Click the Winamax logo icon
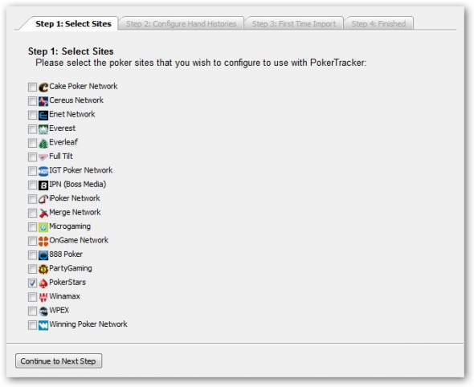Viewport: 474px width, 387px height. (43, 297)
